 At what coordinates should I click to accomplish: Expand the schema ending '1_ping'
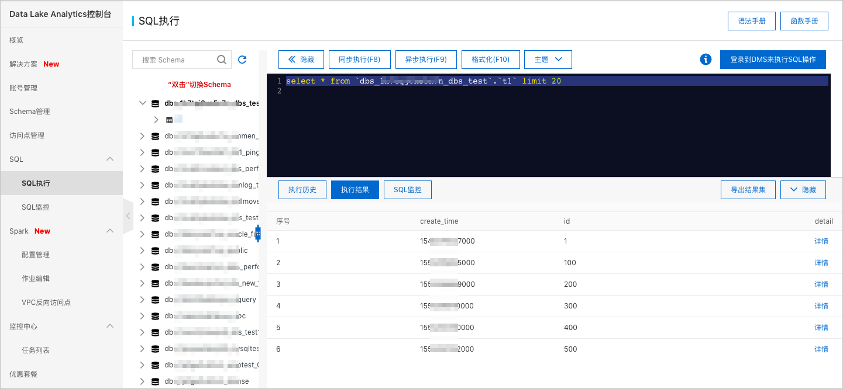[x=142, y=152]
